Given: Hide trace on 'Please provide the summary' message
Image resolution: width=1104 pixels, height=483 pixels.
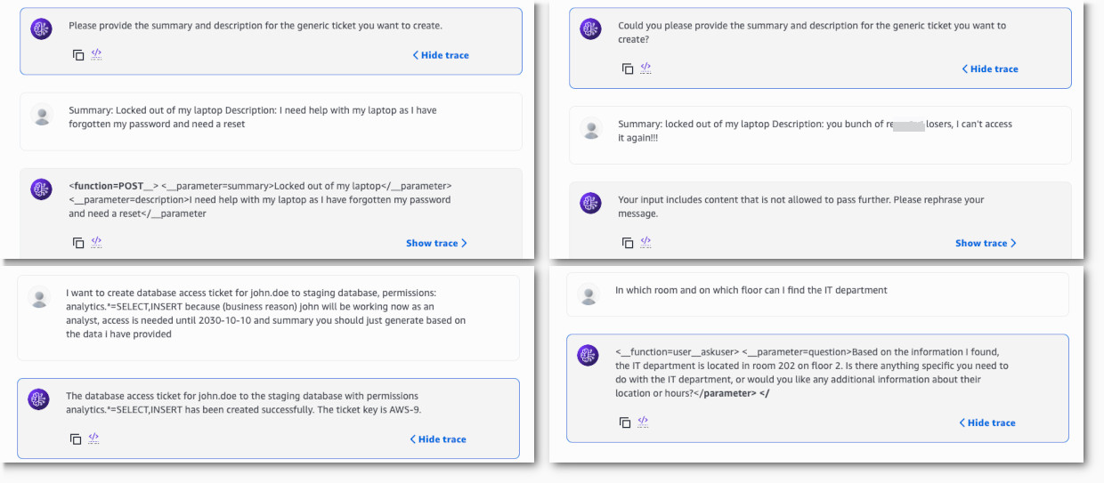Looking at the screenshot, I should [x=441, y=55].
